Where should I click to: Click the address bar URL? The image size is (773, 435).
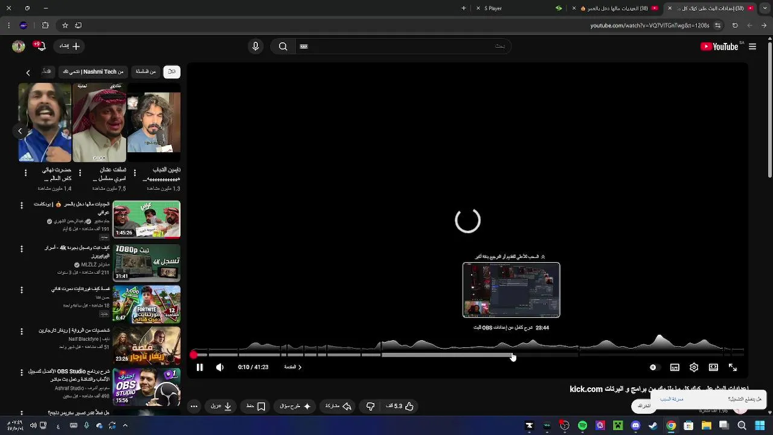coord(649,25)
